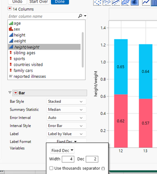This screenshot has width=157, height=174.
Task: Click the blue bar segment labeled 0.64
Action: click(146, 71)
